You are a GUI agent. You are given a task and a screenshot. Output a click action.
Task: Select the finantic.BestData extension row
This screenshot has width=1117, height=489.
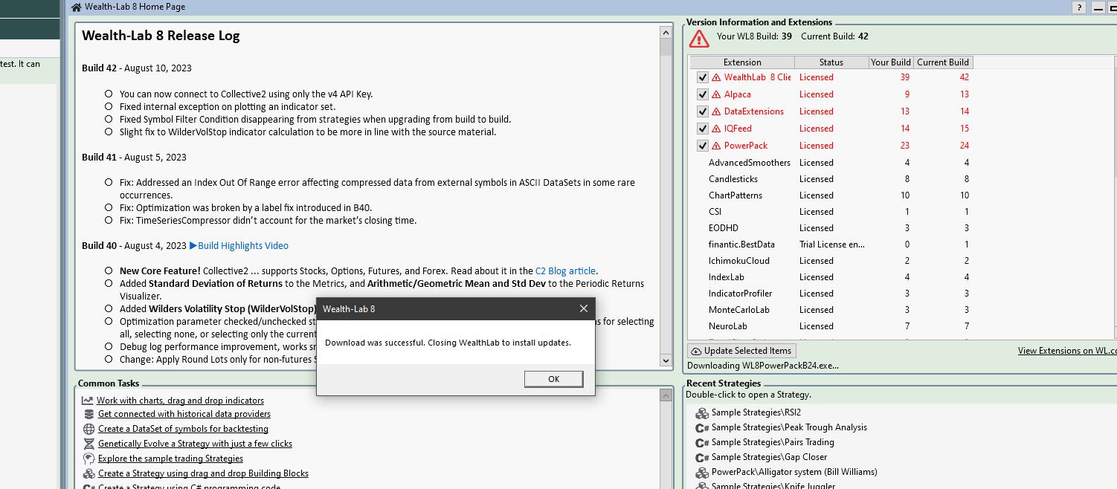[x=830, y=244]
